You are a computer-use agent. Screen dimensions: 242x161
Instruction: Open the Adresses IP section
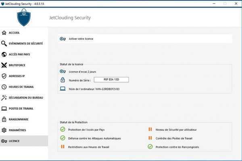(x=24, y=76)
